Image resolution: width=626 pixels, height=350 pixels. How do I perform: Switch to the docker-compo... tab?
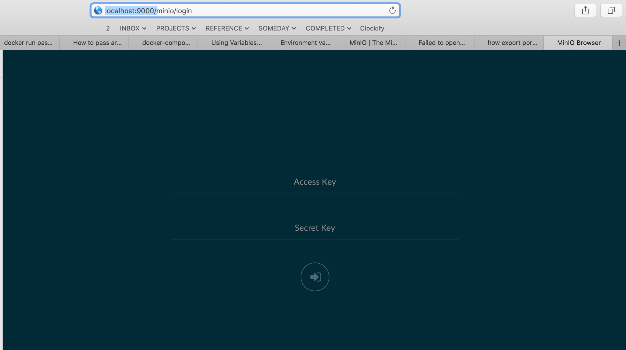click(166, 43)
